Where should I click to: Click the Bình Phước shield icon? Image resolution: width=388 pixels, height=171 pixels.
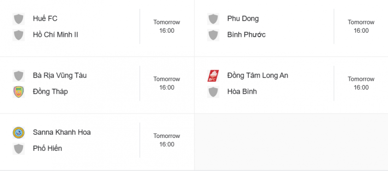[213, 35]
